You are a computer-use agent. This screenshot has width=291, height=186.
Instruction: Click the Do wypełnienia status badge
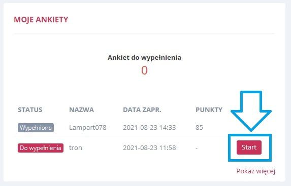pyautogui.click(x=41, y=148)
